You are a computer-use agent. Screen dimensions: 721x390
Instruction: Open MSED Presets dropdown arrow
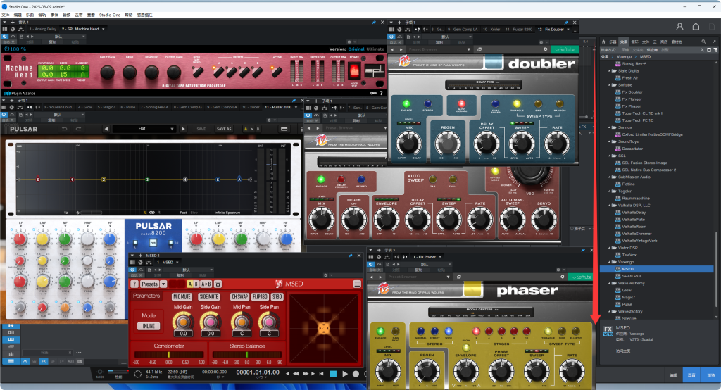click(x=163, y=284)
